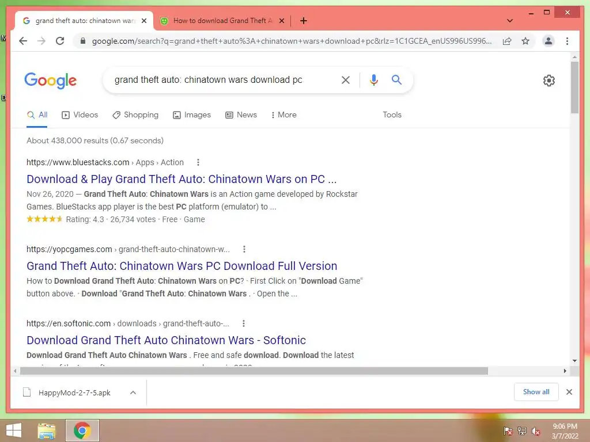Open Action Center flag in tray
Screen dimensions: 590x442
click(508, 431)
